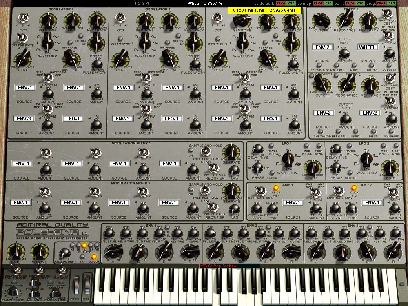
Task: Click the PORTA TIME knob
Action: click(55, 293)
